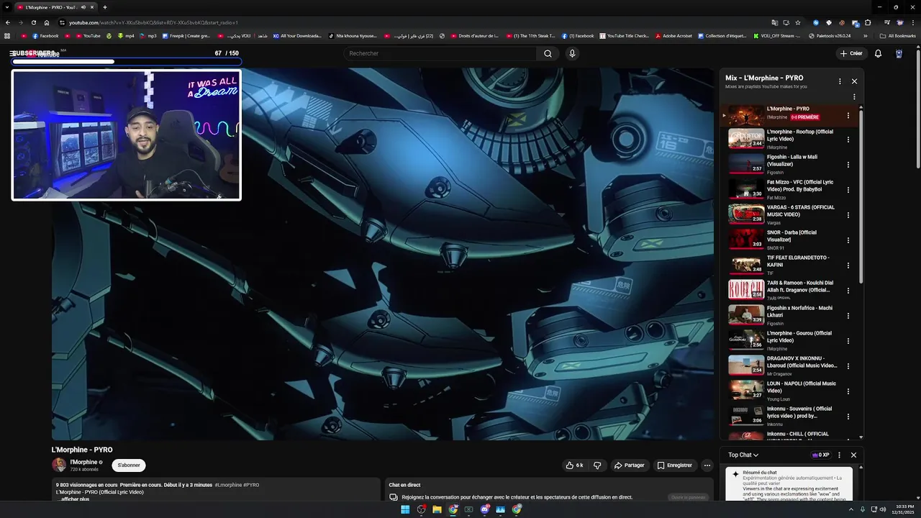Viewport: 921px width, 518px height.
Task: Open options menu for L'Morphine - Rooftop
Action: [848, 140]
